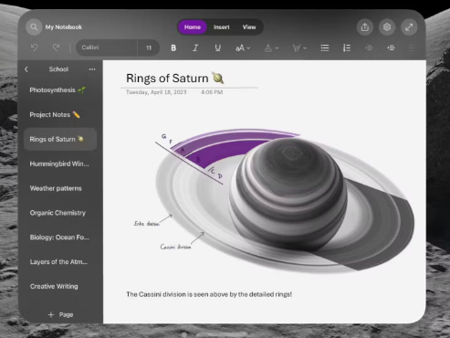Screen dimensions: 450x338
Task: Open the highlighter color dropdown
Action: (299, 48)
